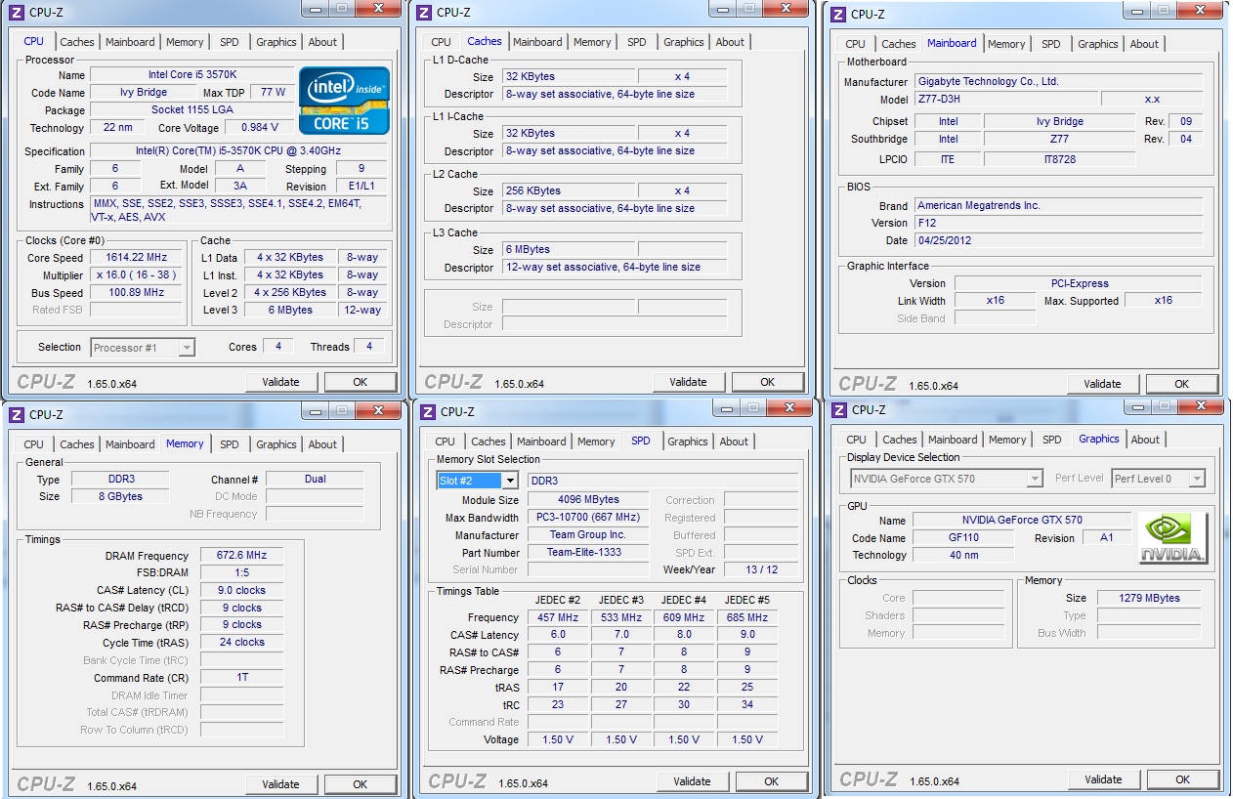1233x799 pixels.
Task: Click the motherboard model value 'Z77-D3H'
Action: click(1005, 100)
